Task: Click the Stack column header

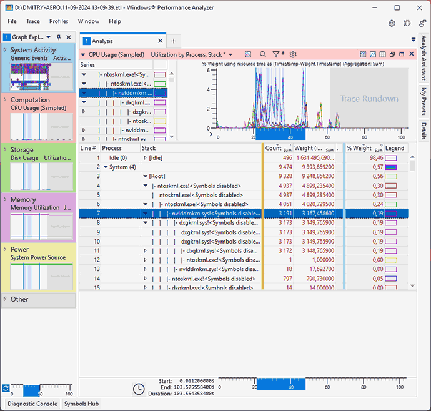Action: 201,148
